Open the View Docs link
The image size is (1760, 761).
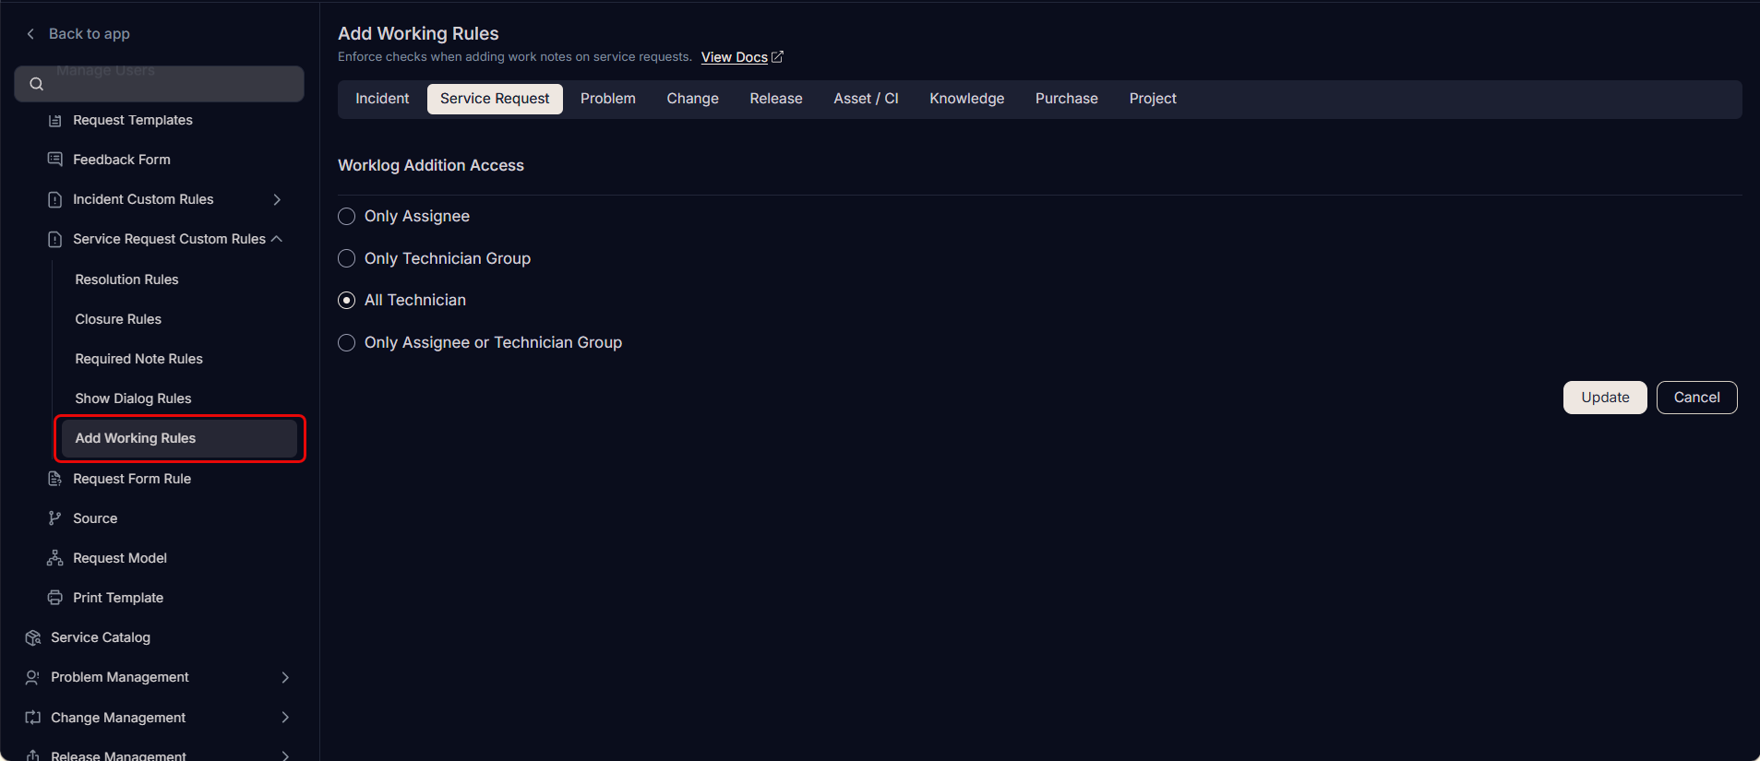point(735,57)
